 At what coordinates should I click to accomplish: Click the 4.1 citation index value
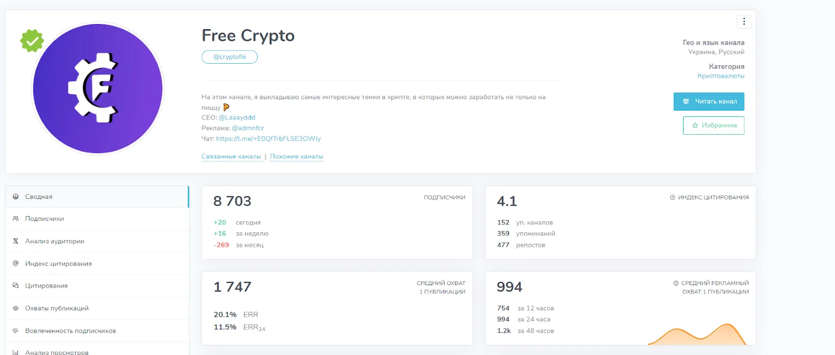tap(507, 201)
